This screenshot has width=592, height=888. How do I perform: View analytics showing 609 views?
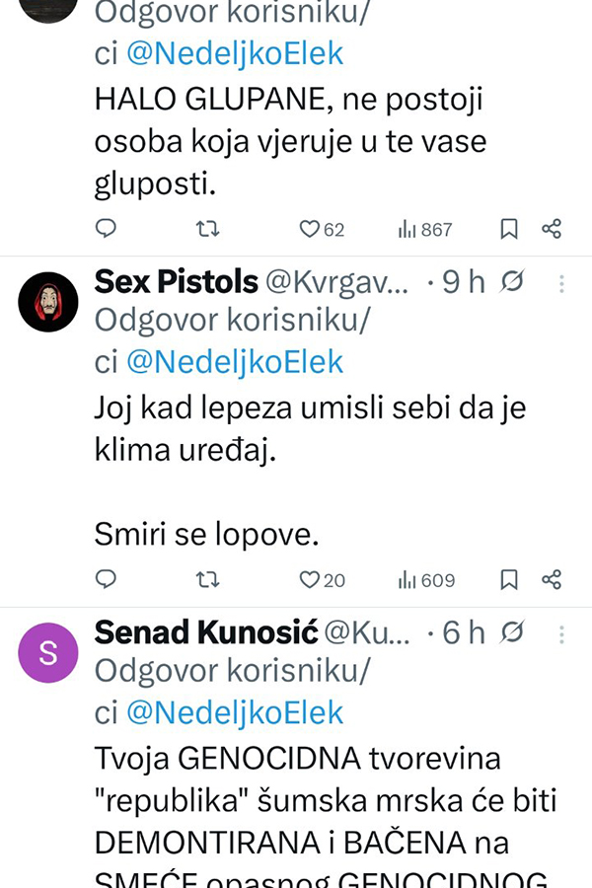[426, 579]
